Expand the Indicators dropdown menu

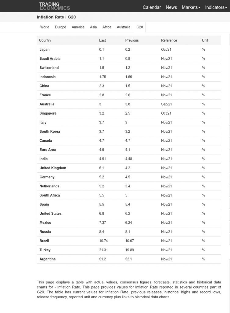click(x=216, y=7)
